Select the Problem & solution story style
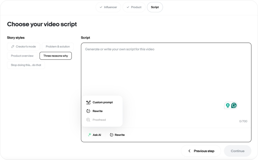The width and height of the screenshot is (258, 160). tap(58, 47)
